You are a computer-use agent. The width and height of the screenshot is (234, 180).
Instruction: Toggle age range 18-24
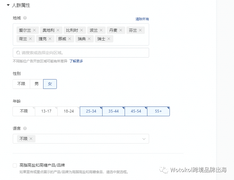69,111
